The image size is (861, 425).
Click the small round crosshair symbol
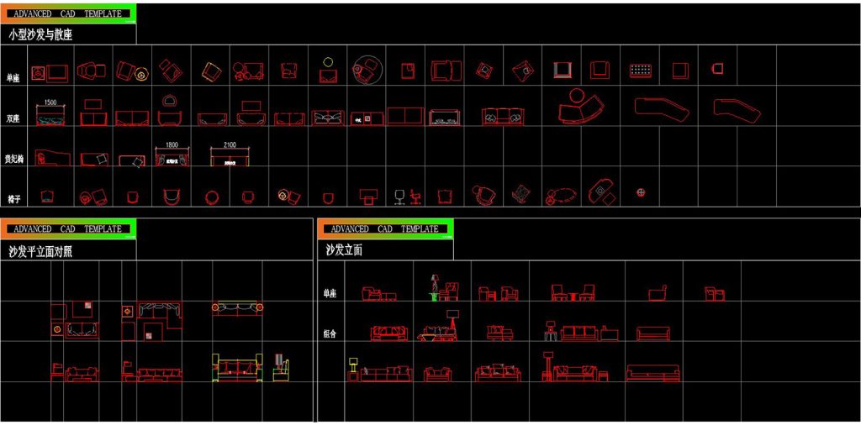pos(641,194)
